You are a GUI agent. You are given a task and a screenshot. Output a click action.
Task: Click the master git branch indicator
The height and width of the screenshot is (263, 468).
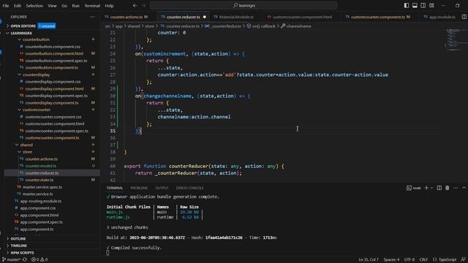point(11,260)
